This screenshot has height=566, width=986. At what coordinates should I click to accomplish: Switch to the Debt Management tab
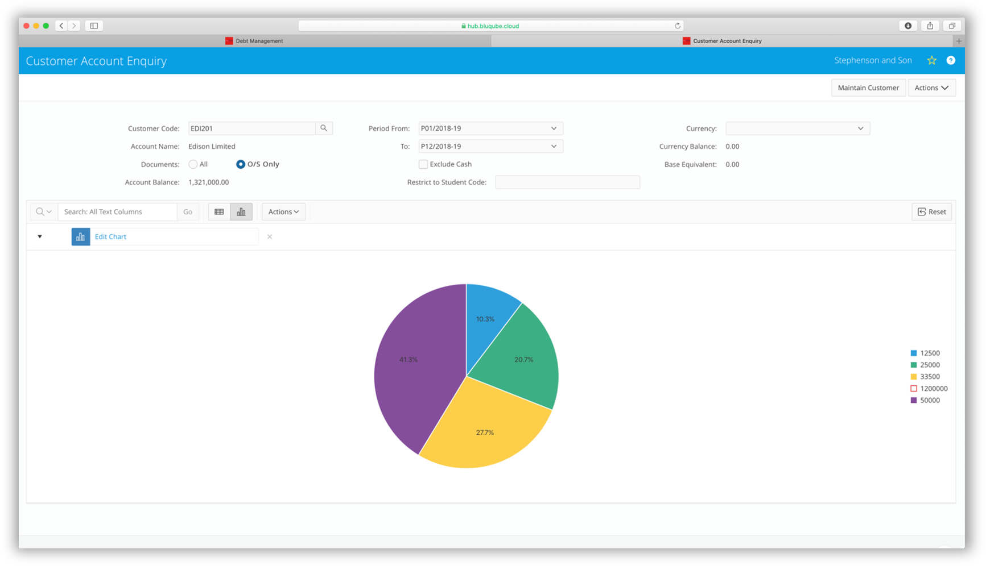click(254, 41)
